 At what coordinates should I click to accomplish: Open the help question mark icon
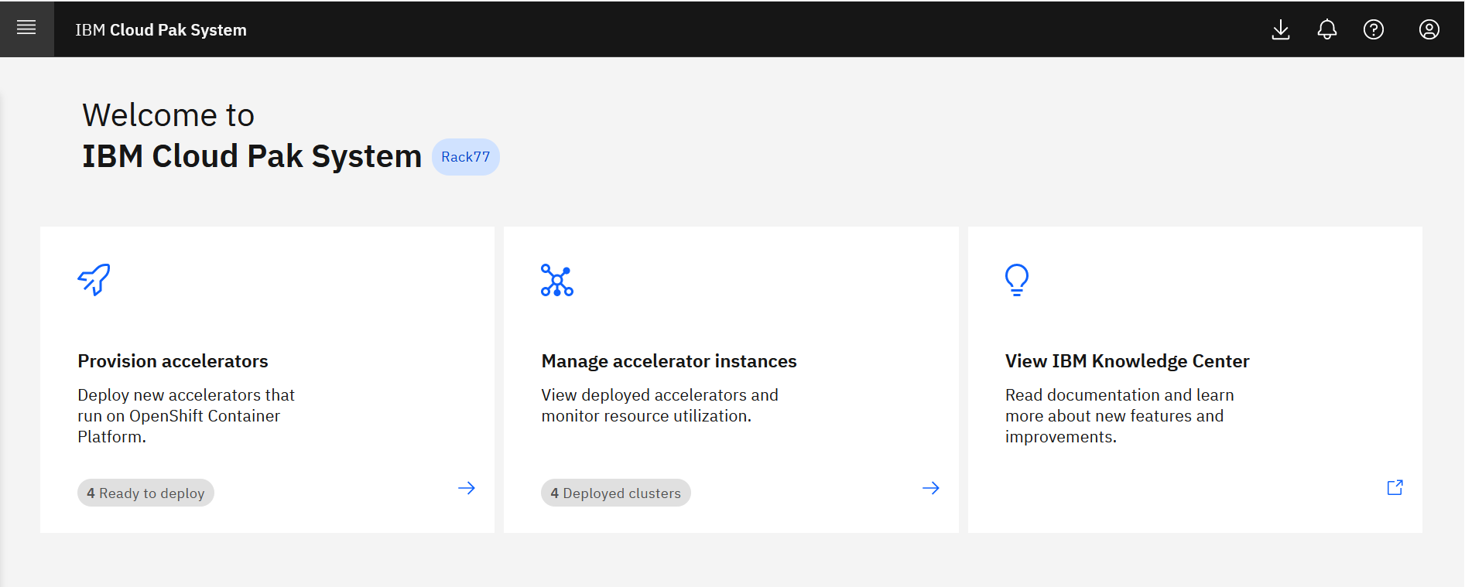click(x=1374, y=29)
